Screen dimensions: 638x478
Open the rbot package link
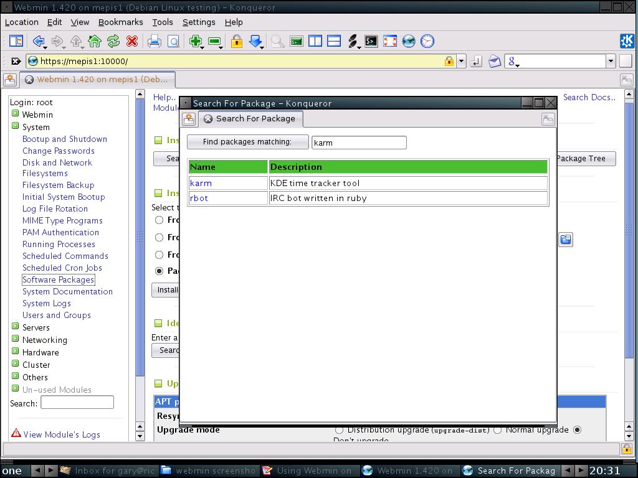[199, 199]
